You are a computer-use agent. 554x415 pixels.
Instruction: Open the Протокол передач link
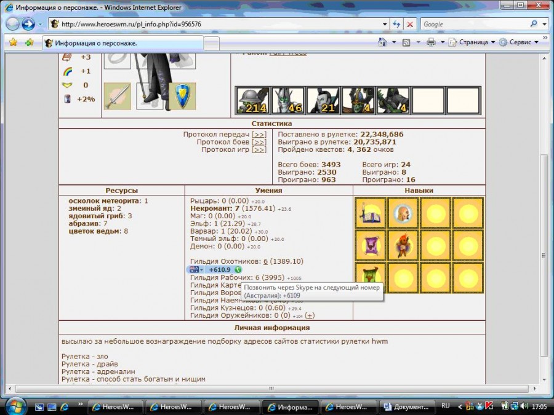pyautogui.click(x=259, y=135)
